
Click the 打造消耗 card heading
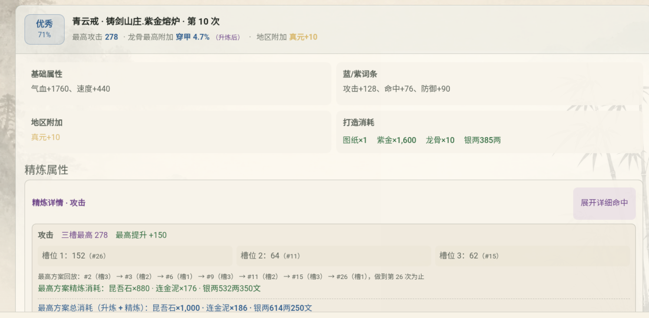pos(359,123)
